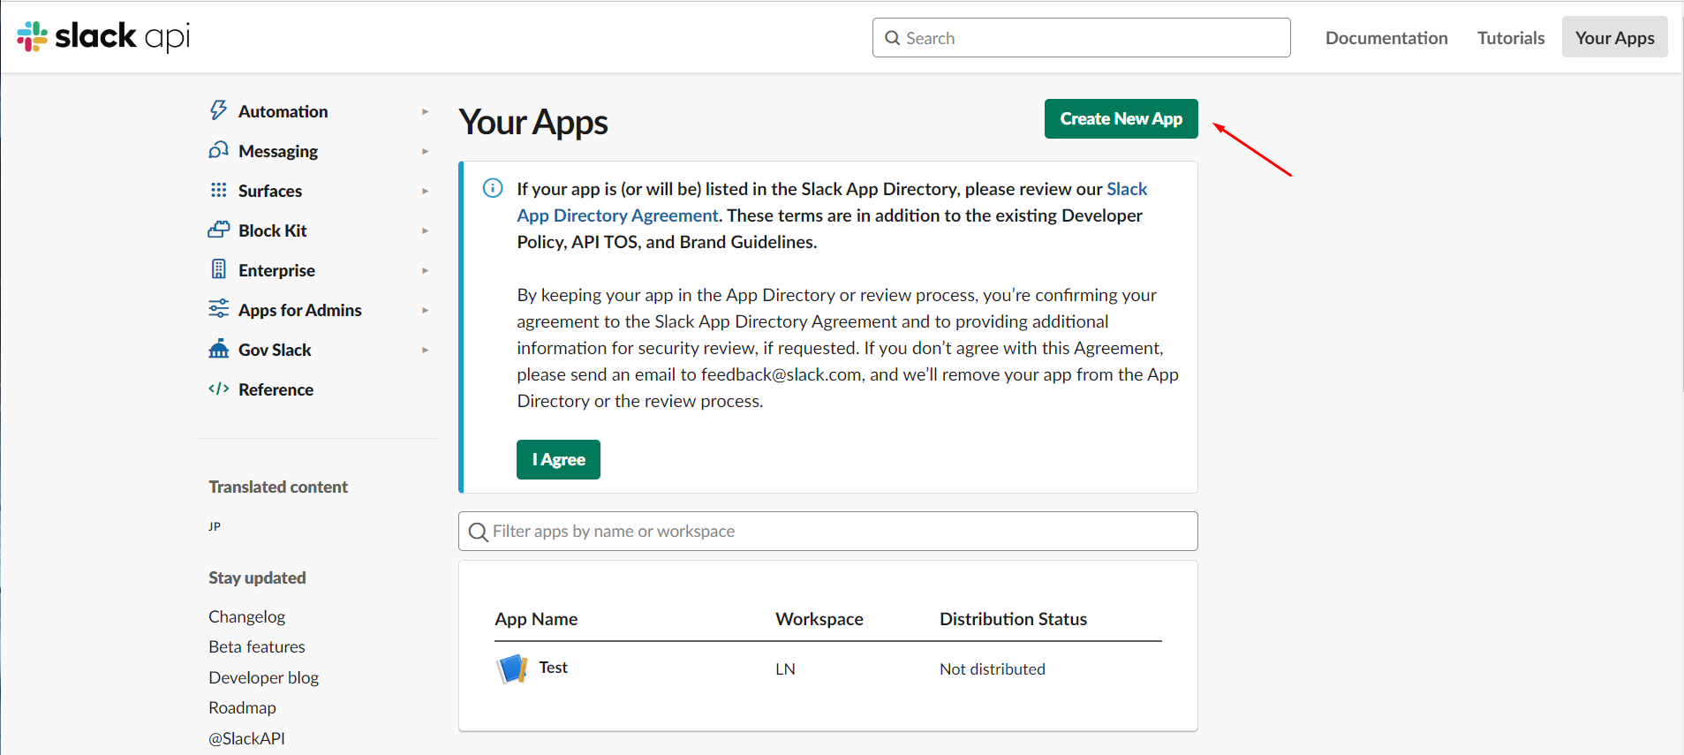Viewport: 1684px width, 755px height.
Task: Click the Distribution Status column header
Action: pyautogui.click(x=1013, y=619)
